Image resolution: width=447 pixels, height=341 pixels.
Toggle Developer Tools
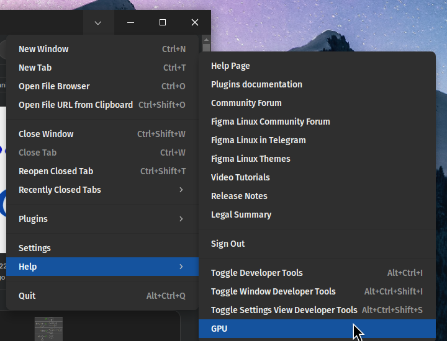[x=257, y=273]
